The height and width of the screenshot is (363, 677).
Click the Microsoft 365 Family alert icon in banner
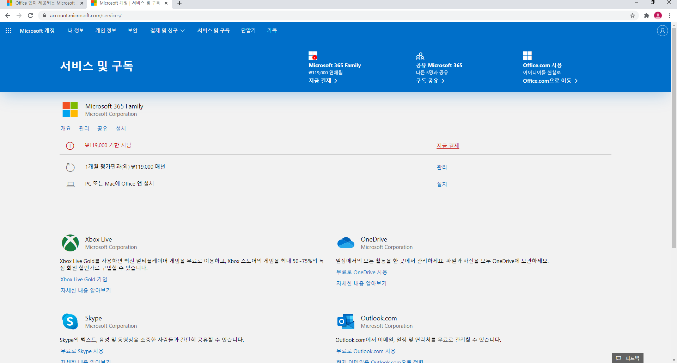pos(313,56)
